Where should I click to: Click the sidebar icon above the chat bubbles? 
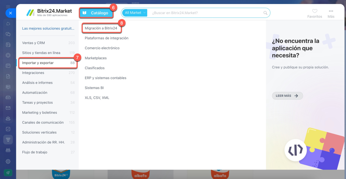pyautogui.click(x=8, y=24)
